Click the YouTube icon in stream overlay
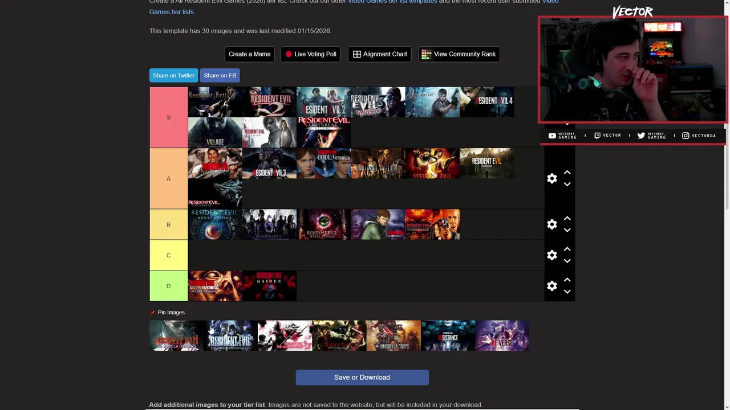 tap(552, 136)
